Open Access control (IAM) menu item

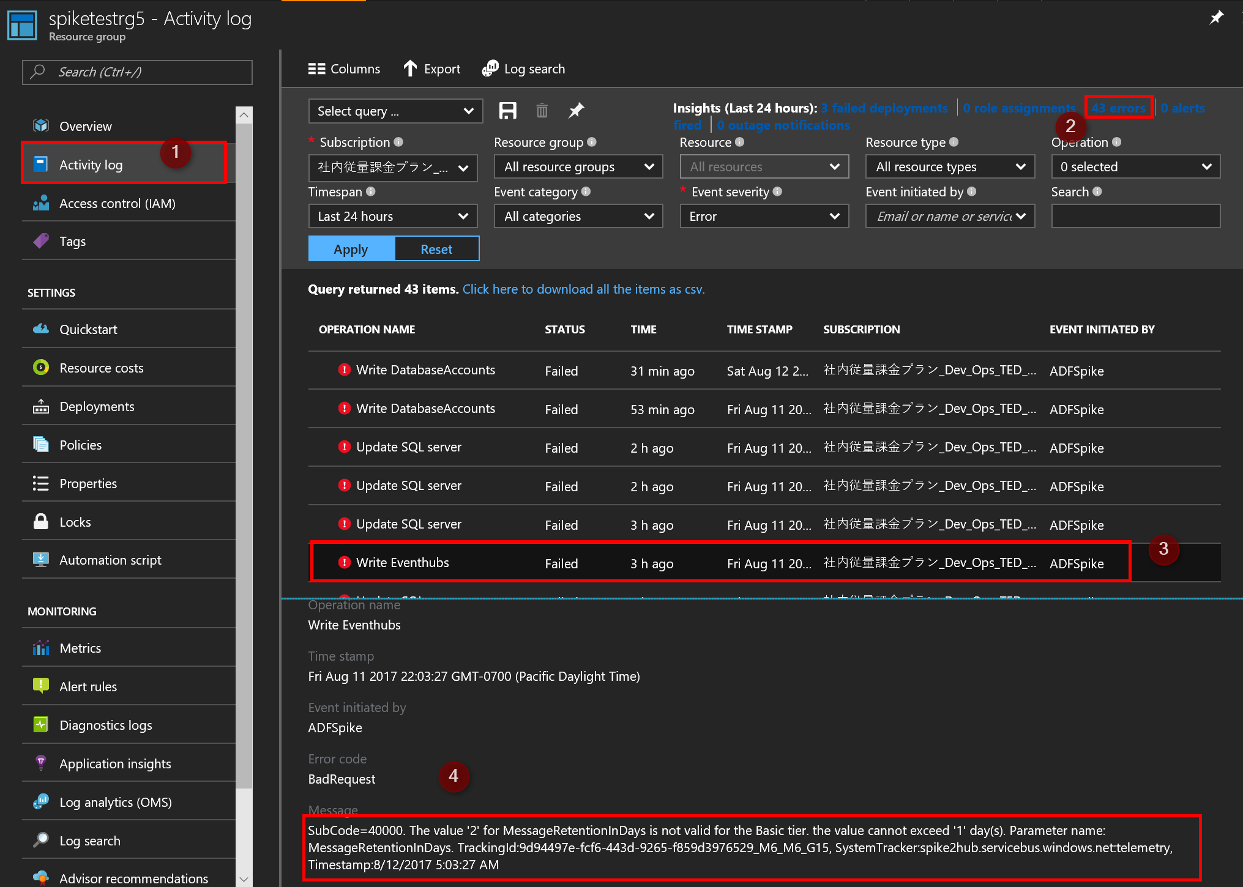coord(129,203)
